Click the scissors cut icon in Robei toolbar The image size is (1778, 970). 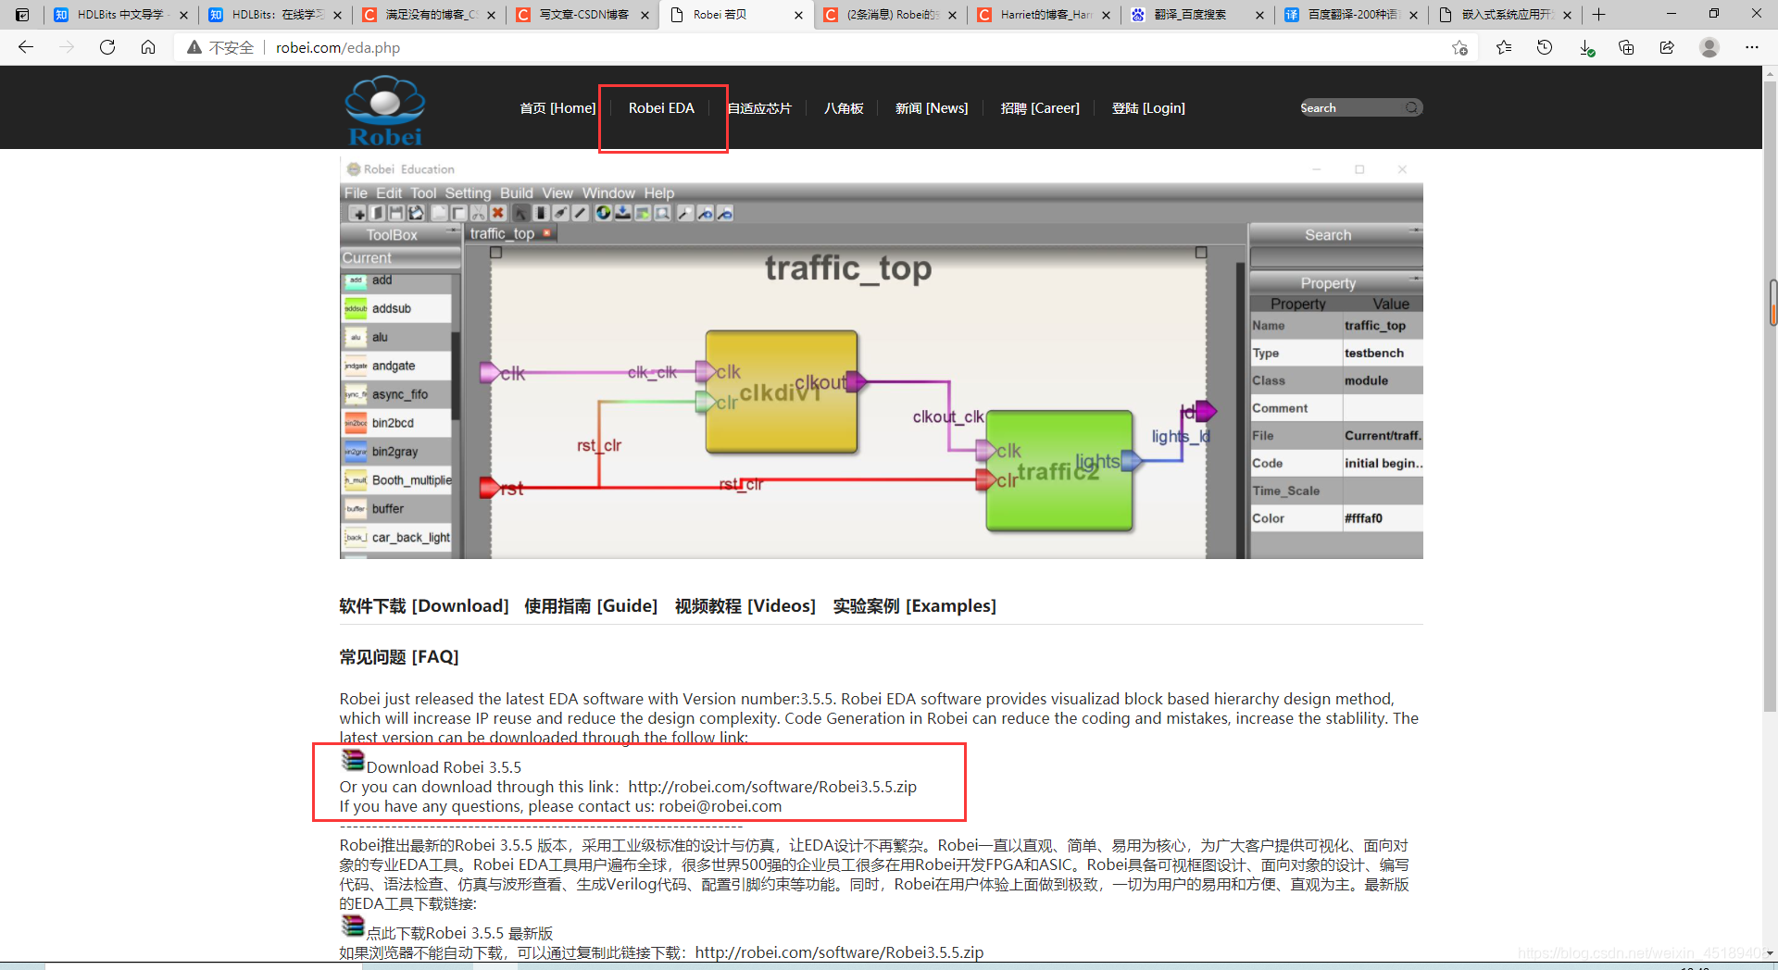478,214
